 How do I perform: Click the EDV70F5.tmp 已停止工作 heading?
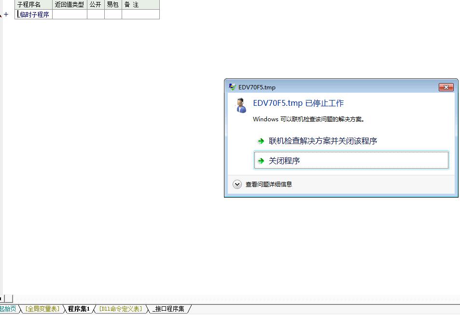point(298,103)
